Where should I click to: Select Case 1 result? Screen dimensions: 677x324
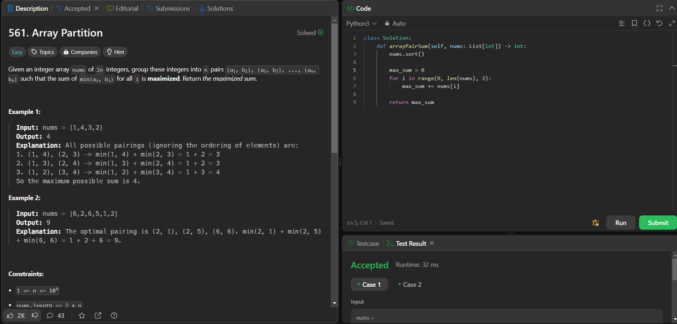click(370, 285)
